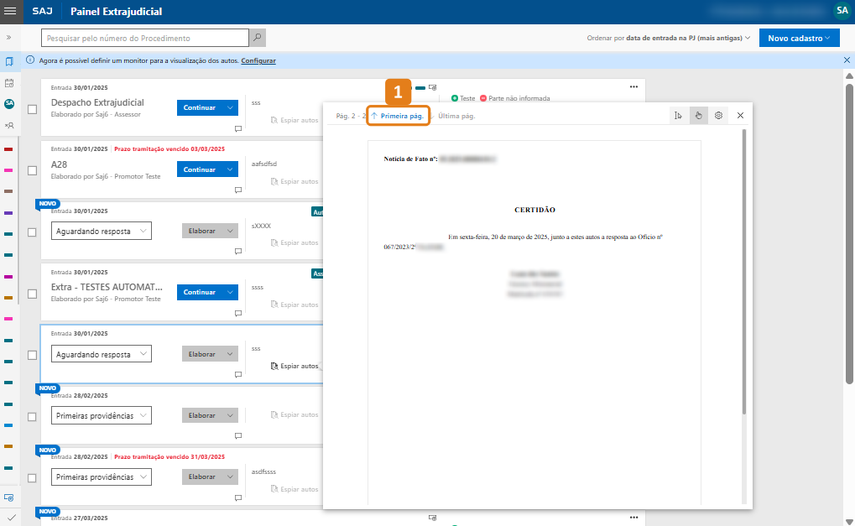Go to Primeira pág. in viewer
Screen dimensions: 855x526
point(398,116)
